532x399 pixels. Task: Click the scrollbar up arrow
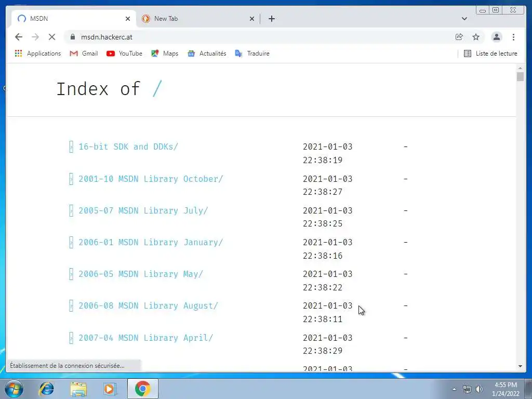(520, 68)
